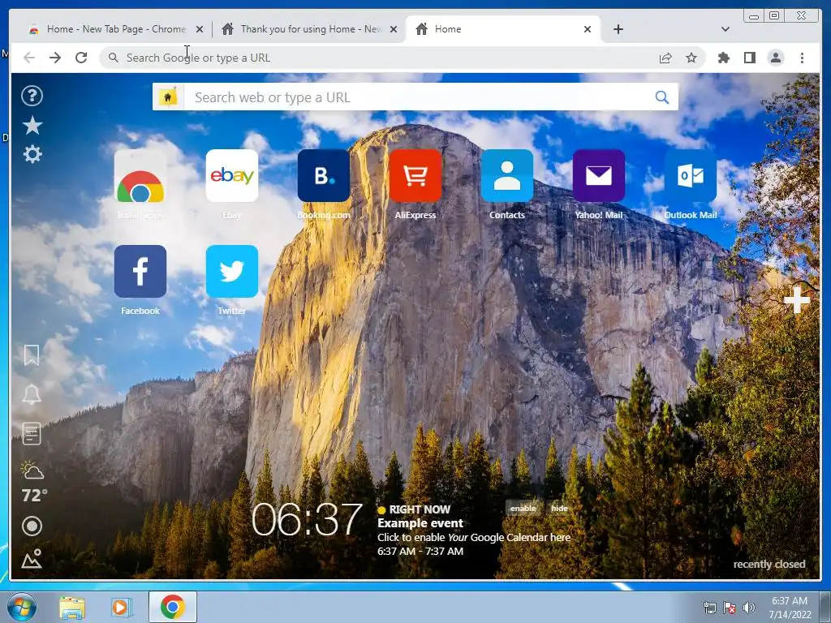Reload the current page
The image size is (831, 623).
(x=81, y=58)
